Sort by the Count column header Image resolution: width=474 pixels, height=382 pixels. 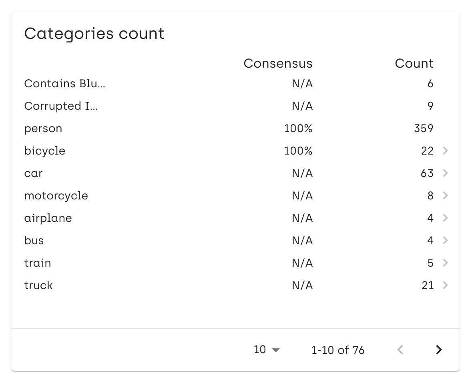(x=414, y=63)
